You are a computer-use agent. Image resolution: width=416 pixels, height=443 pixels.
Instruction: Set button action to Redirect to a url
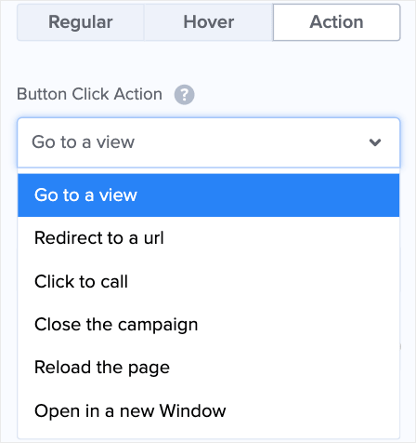click(x=209, y=238)
